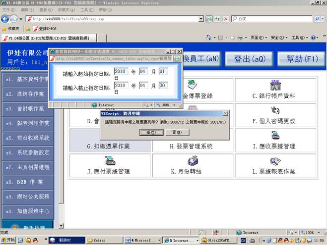
Task: Select sidebar item a4. 報表列印作業
Action: [x=27, y=123]
